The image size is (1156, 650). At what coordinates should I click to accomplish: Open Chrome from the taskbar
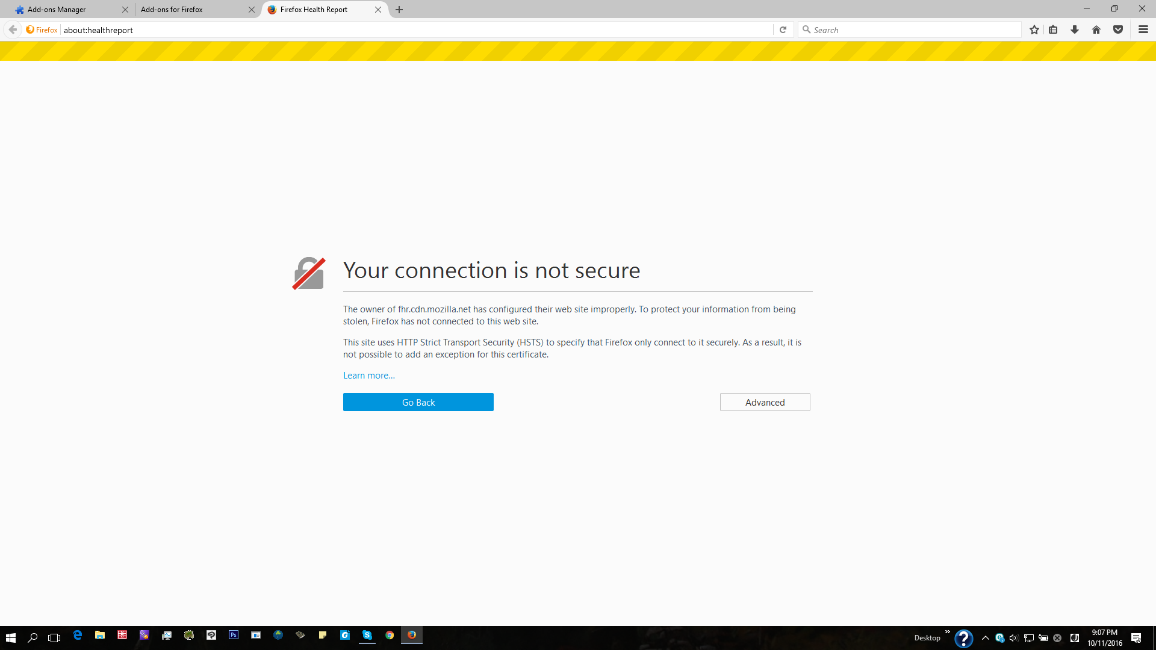pos(390,635)
